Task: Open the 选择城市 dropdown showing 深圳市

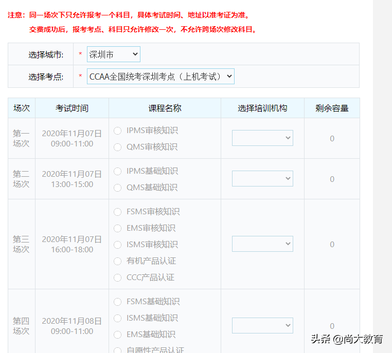Action: (x=114, y=54)
